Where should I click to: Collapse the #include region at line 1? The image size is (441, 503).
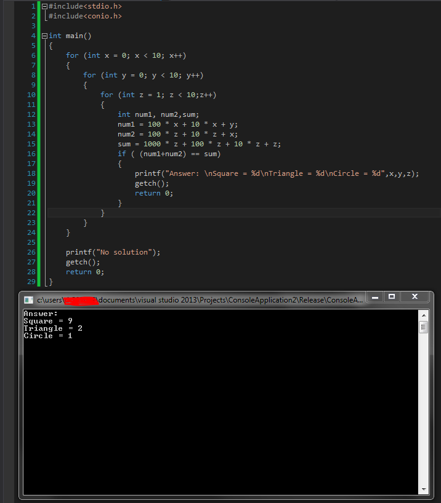(45, 6)
